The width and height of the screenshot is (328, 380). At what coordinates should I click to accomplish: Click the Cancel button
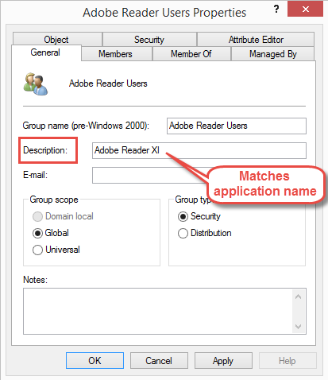coord(159,361)
